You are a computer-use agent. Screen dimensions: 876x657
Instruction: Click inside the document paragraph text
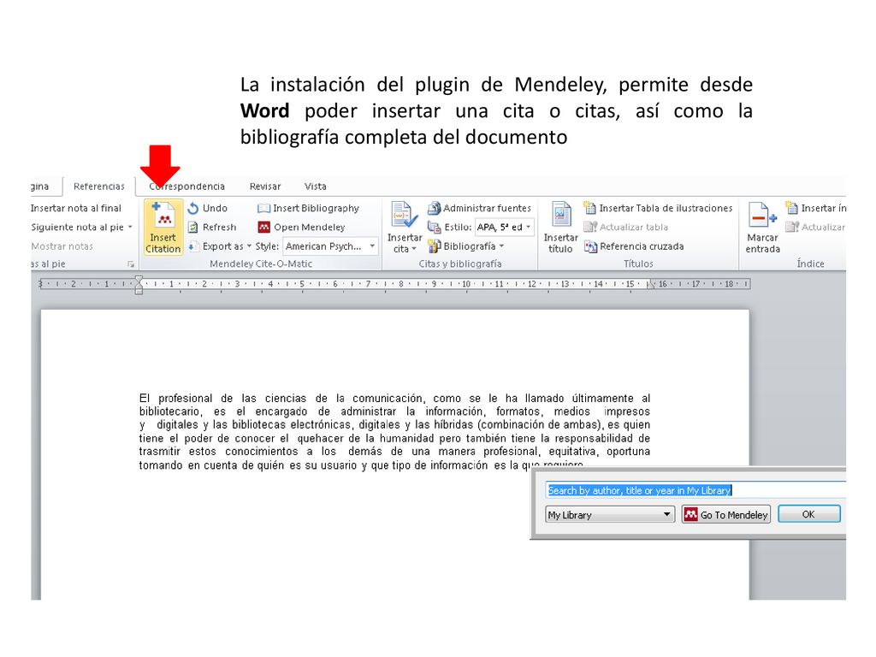click(394, 431)
